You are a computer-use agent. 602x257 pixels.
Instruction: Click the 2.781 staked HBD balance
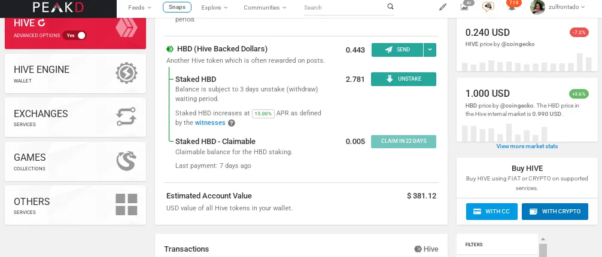[355, 79]
